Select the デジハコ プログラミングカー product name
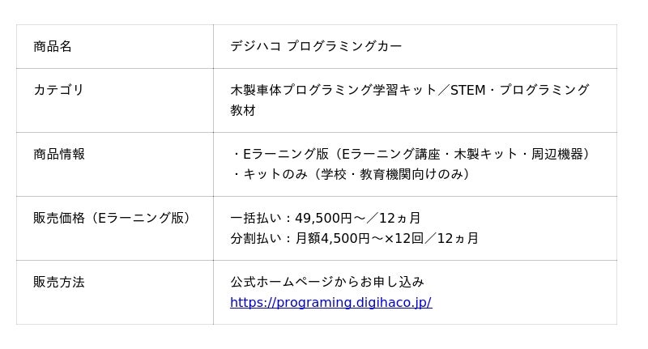The height and width of the screenshot is (349, 648). click(316, 46)
